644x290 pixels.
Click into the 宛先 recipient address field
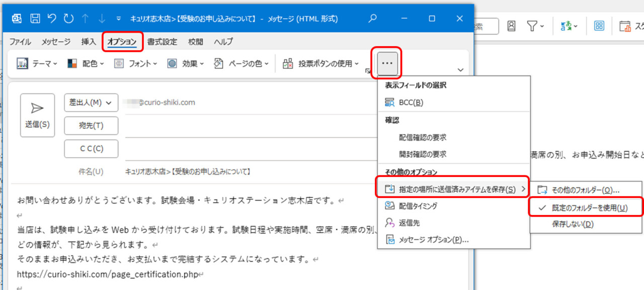[250, 126]
